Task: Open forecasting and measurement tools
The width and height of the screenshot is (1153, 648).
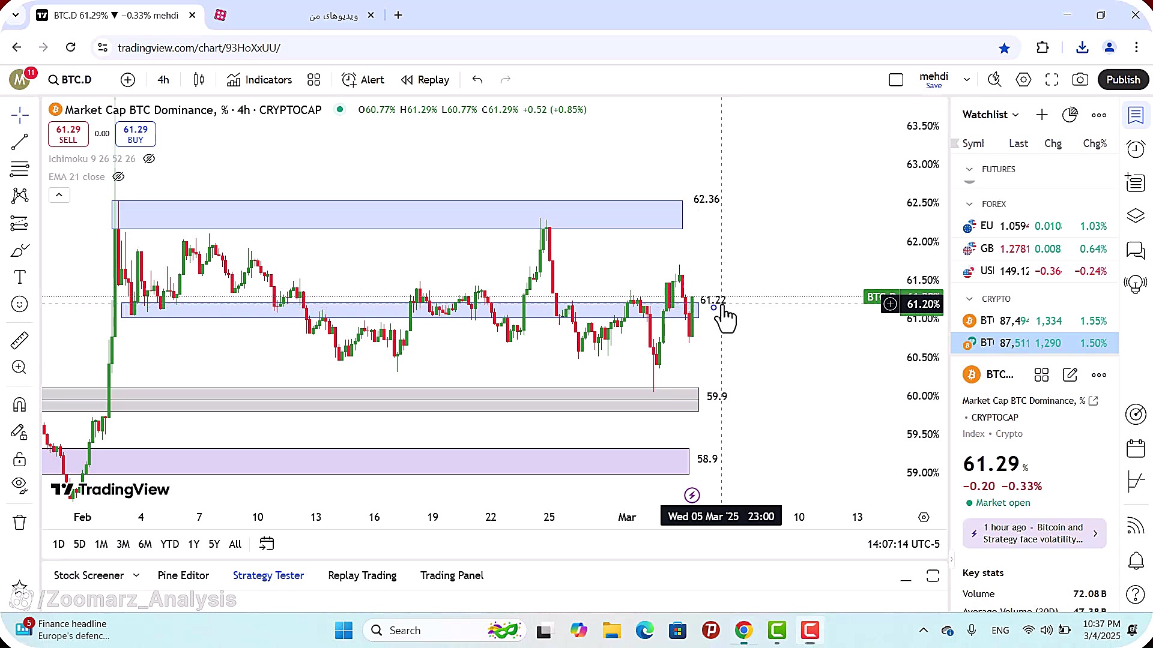Action: 20,223
